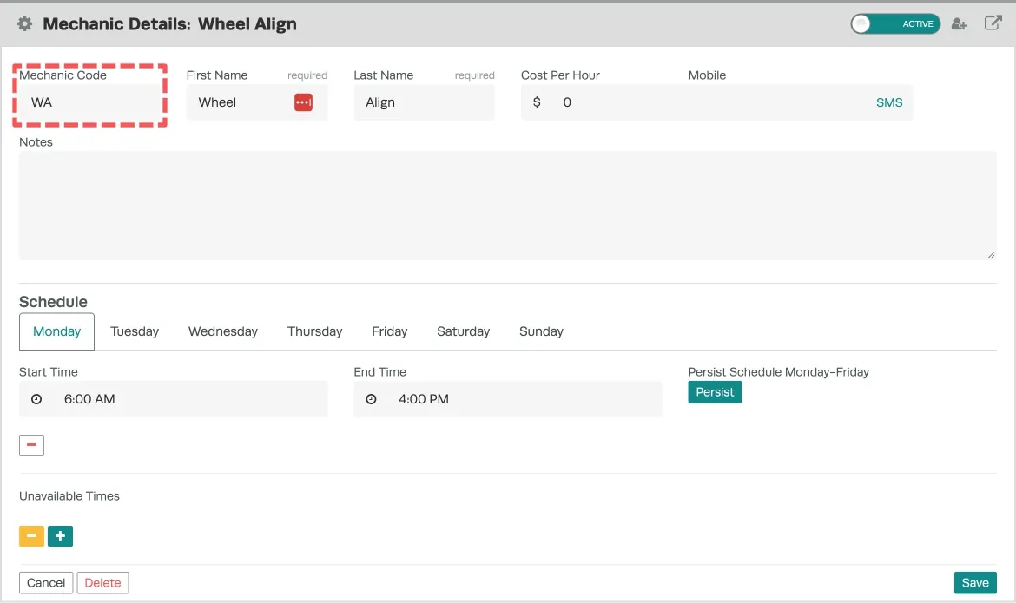The image size is (1016, 603).
Task: Switch to the Saturday schedule tab
Action: point(464,331)
